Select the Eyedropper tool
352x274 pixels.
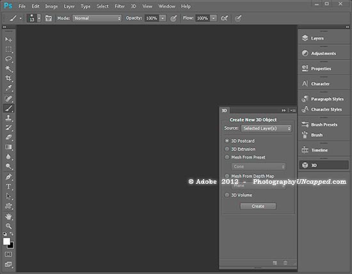pos(8,88)
